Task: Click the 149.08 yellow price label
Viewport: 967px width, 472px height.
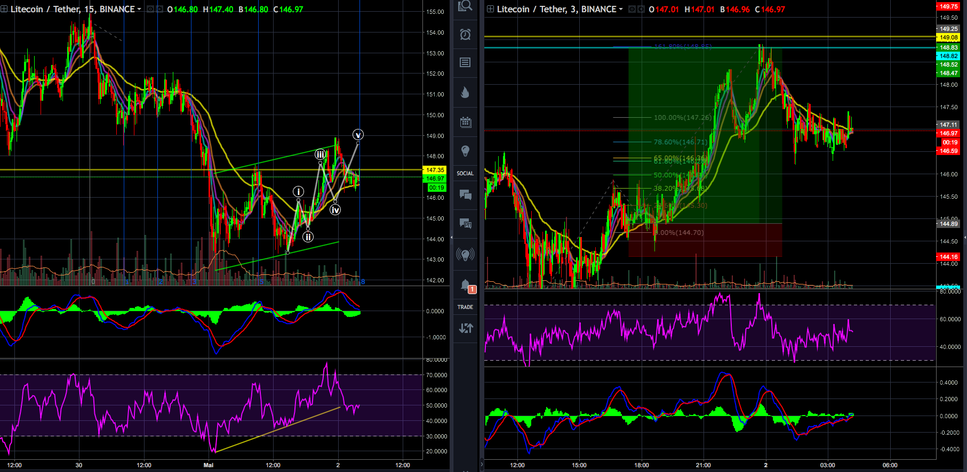Action: (x=948, y=37)
